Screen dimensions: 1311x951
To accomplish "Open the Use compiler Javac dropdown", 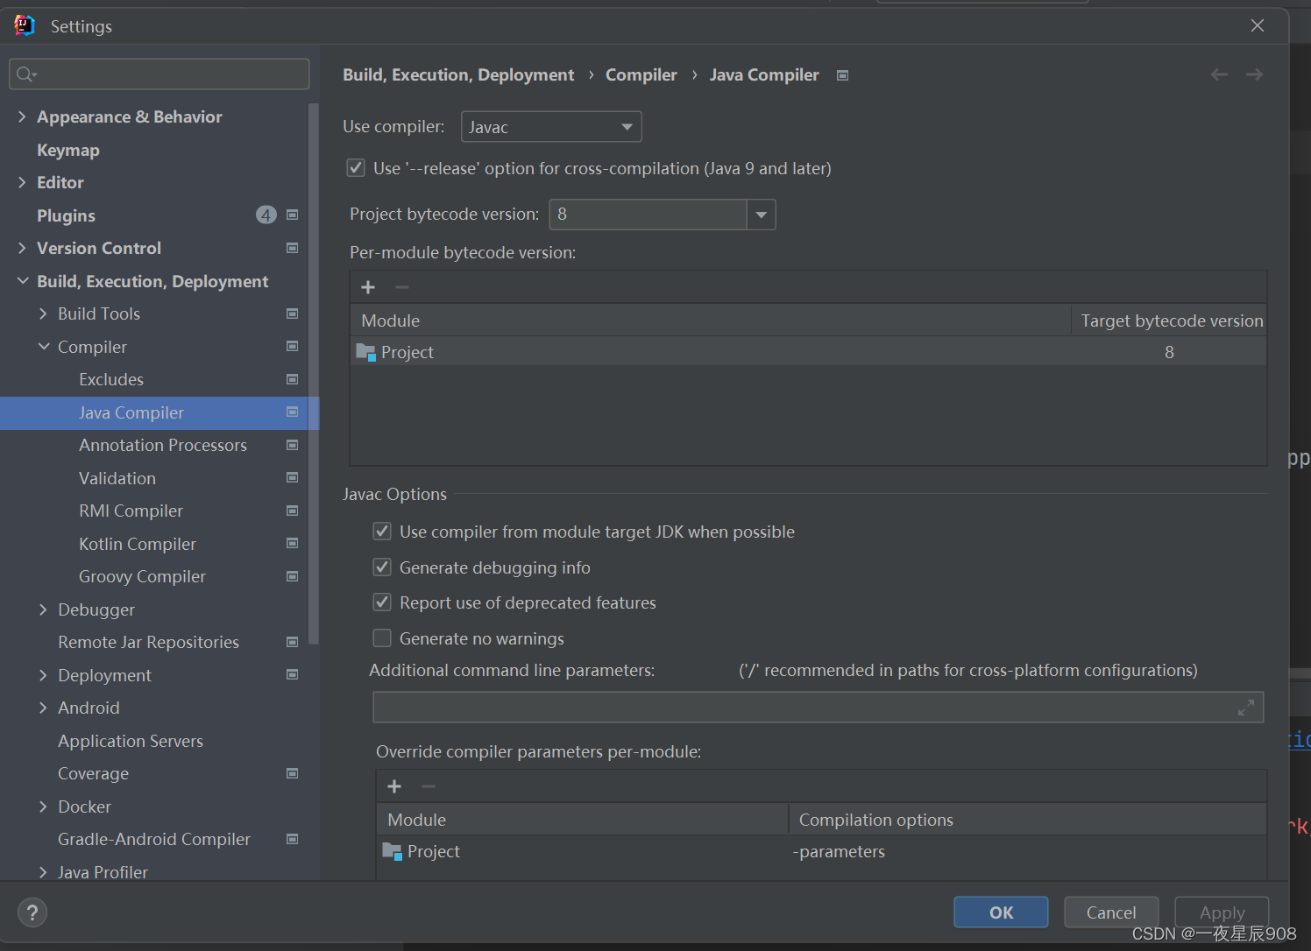I will [x=551, y=127].
